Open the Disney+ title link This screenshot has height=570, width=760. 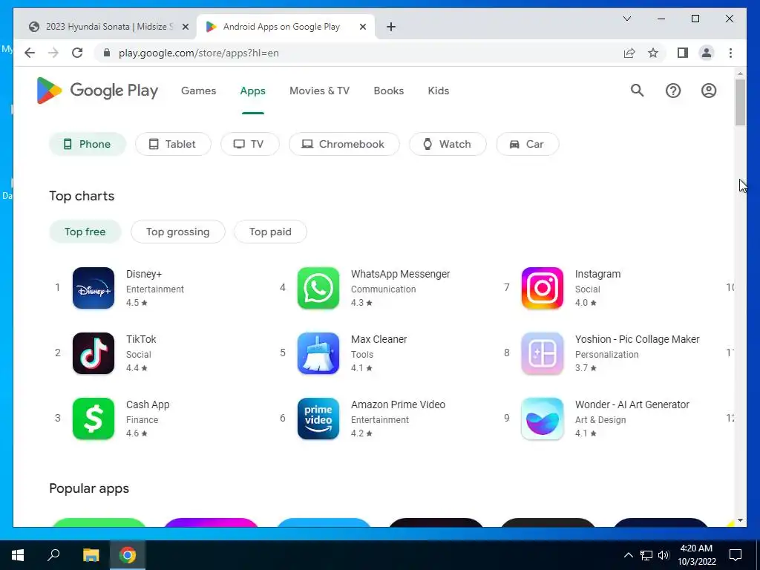coord(144,274)
